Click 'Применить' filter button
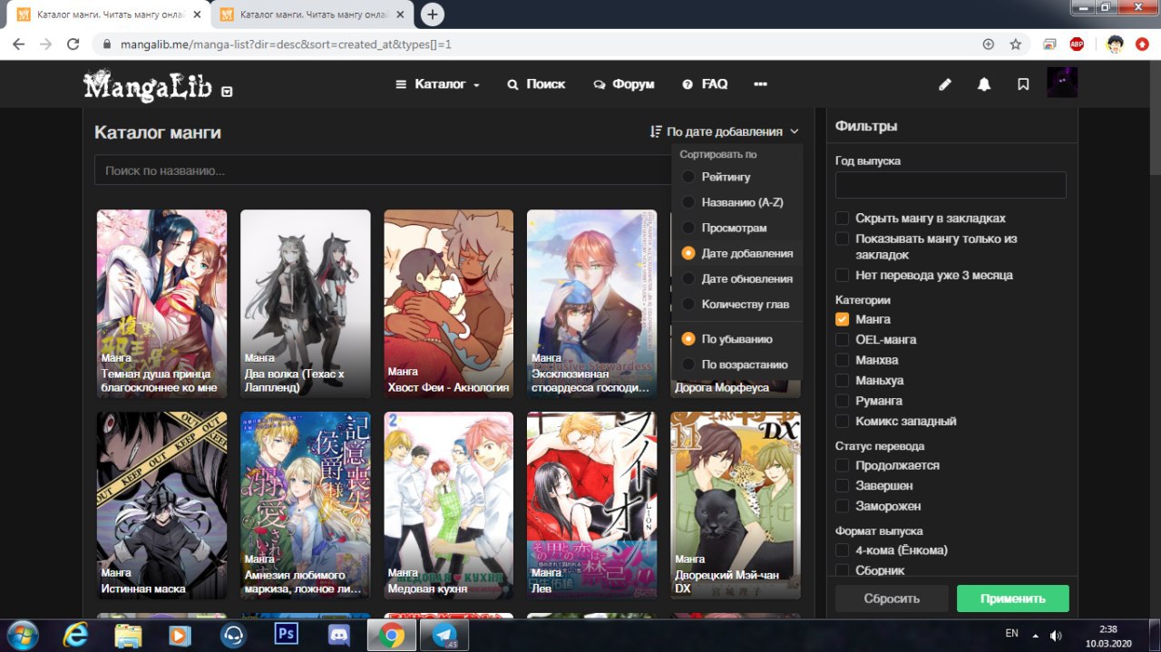The image size is (1161, 652). coord(1012,598)
